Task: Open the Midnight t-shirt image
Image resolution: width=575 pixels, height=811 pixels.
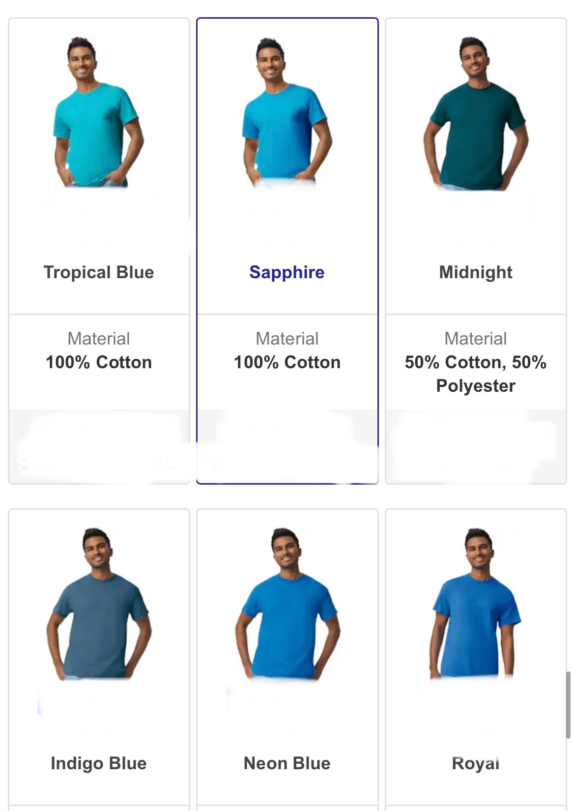Action: click(x=476, y=113)
